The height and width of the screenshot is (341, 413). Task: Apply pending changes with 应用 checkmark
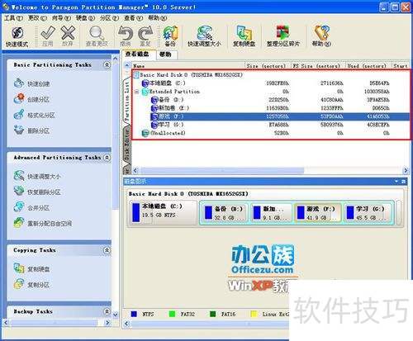(48, 36)
